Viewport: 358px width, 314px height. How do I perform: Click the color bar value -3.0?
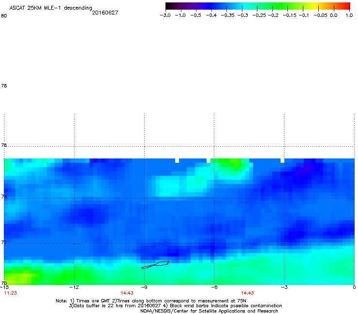point(165,15)
